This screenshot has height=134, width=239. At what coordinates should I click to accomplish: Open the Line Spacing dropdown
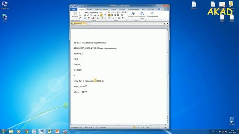point(122,15)
